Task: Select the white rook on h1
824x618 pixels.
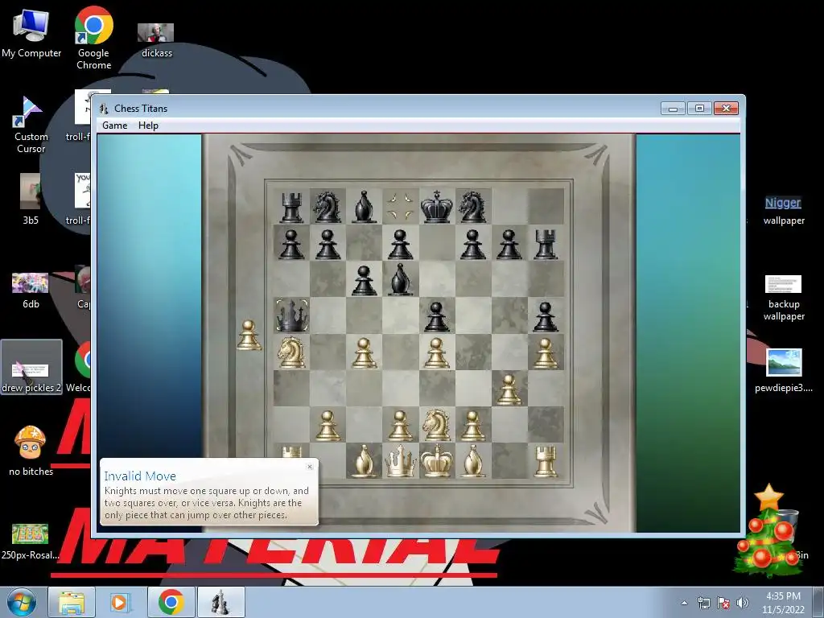Action: [x=546, y=460]
